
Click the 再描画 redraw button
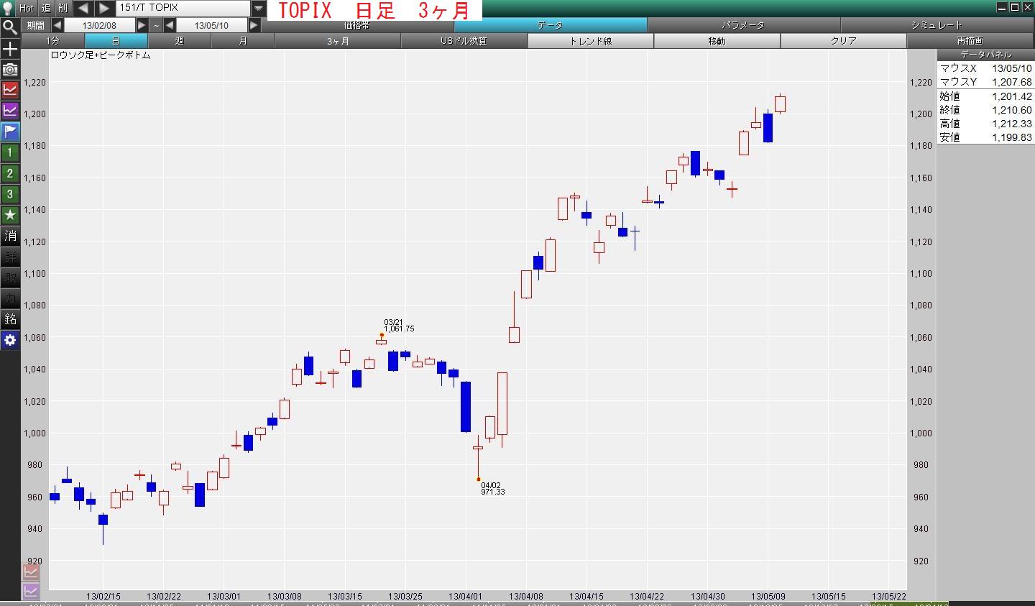(x=970, y=41)
